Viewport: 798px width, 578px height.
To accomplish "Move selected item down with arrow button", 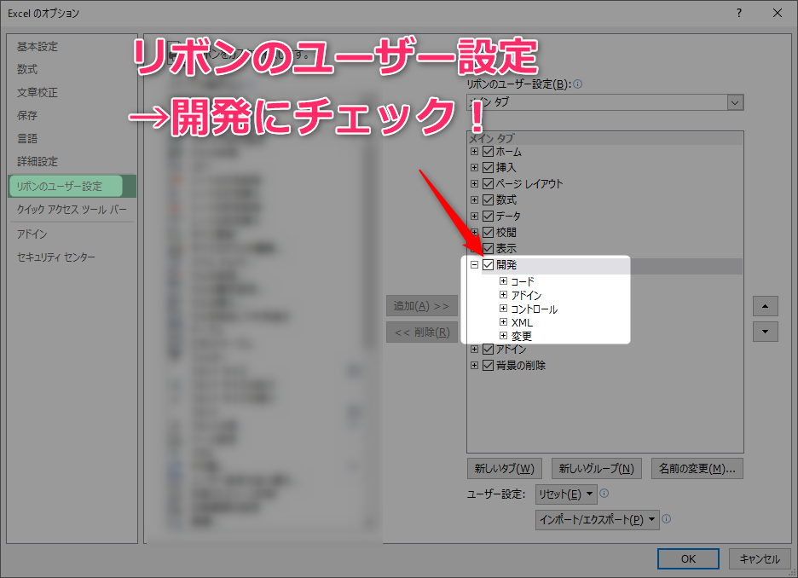I will coord(765,332).
